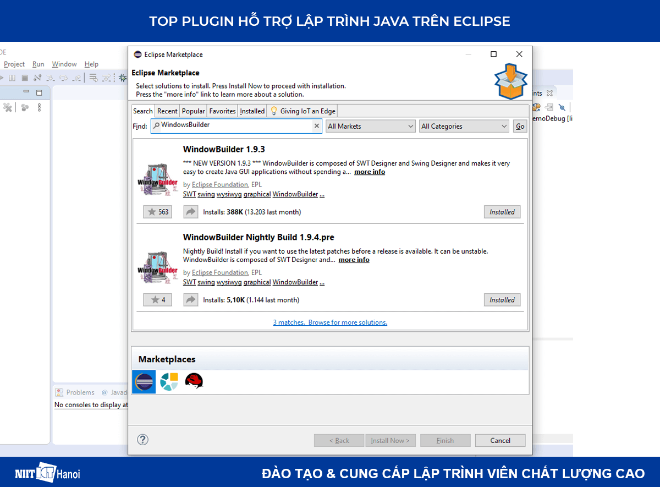Screen dimensions: 660x487
Task: Open the All Markets dropdown
Action: tap(370, 126)
